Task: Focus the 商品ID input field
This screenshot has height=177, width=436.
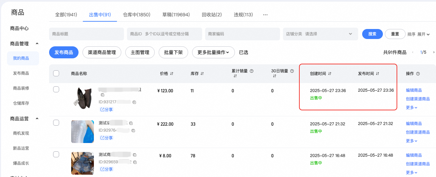Action: click(164, 34)
